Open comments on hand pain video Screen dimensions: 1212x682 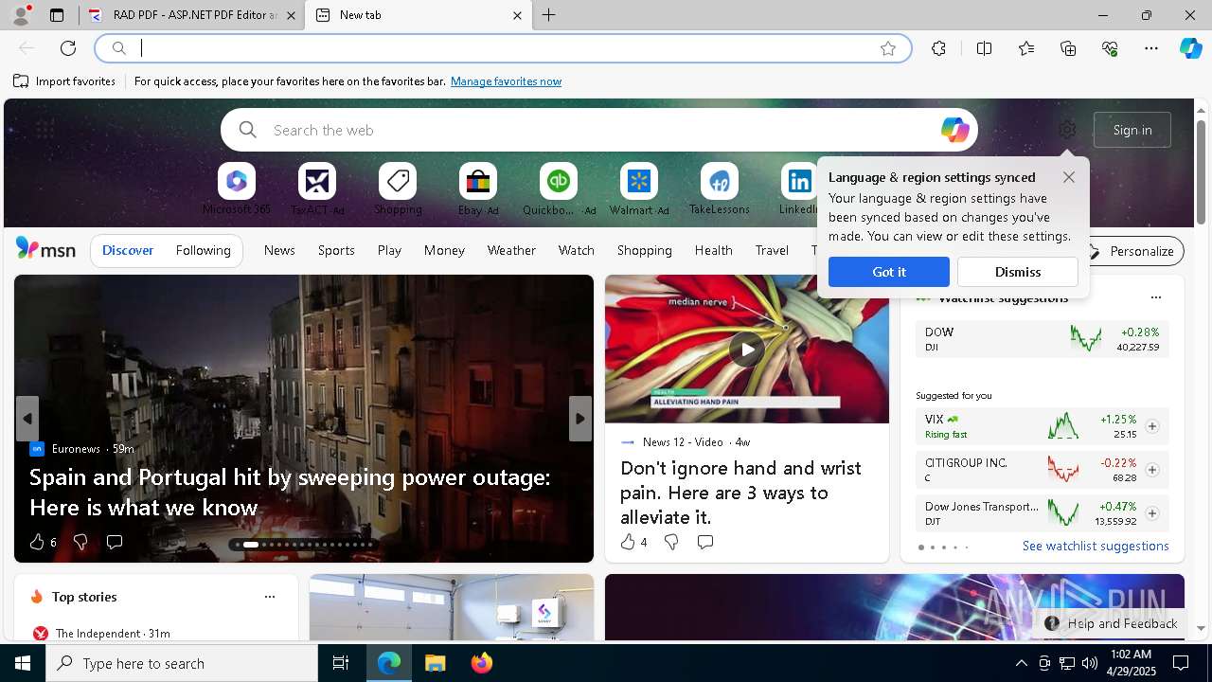705,542
